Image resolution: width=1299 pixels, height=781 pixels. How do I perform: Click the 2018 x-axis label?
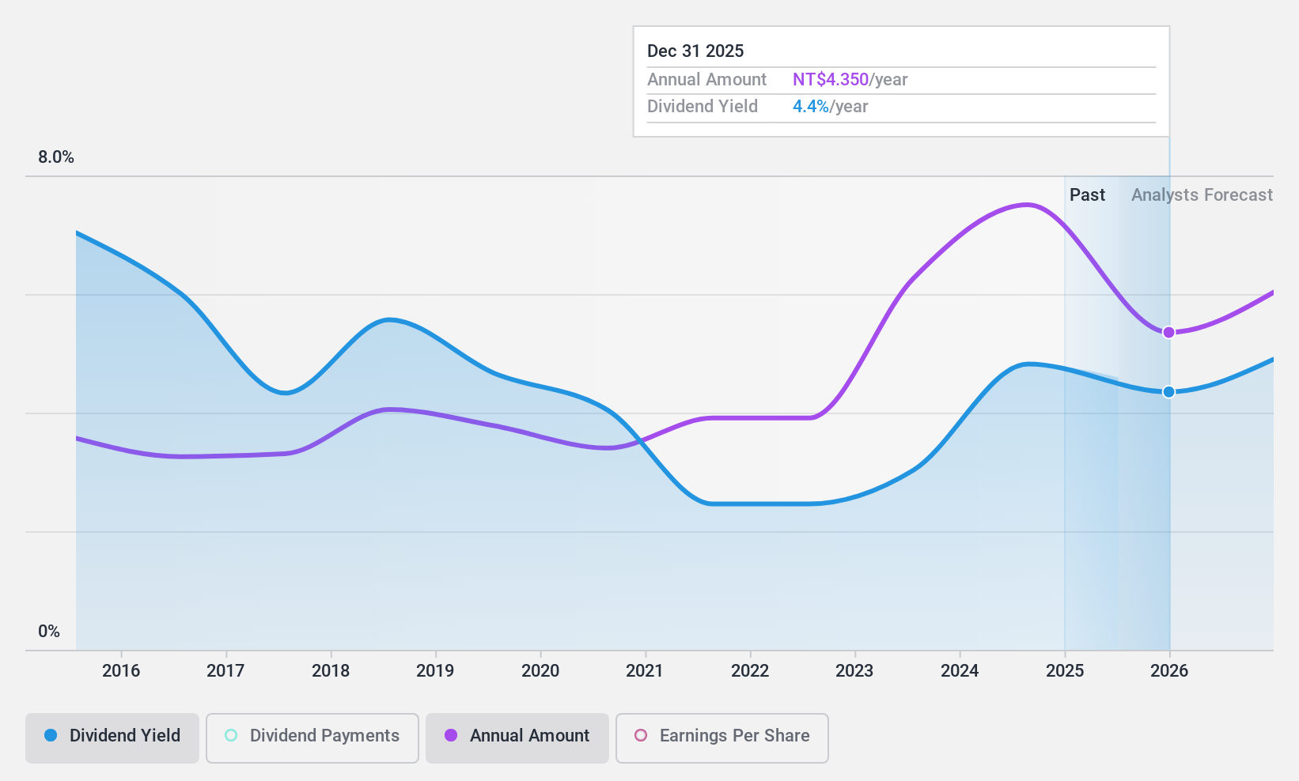tap(331, 670)
